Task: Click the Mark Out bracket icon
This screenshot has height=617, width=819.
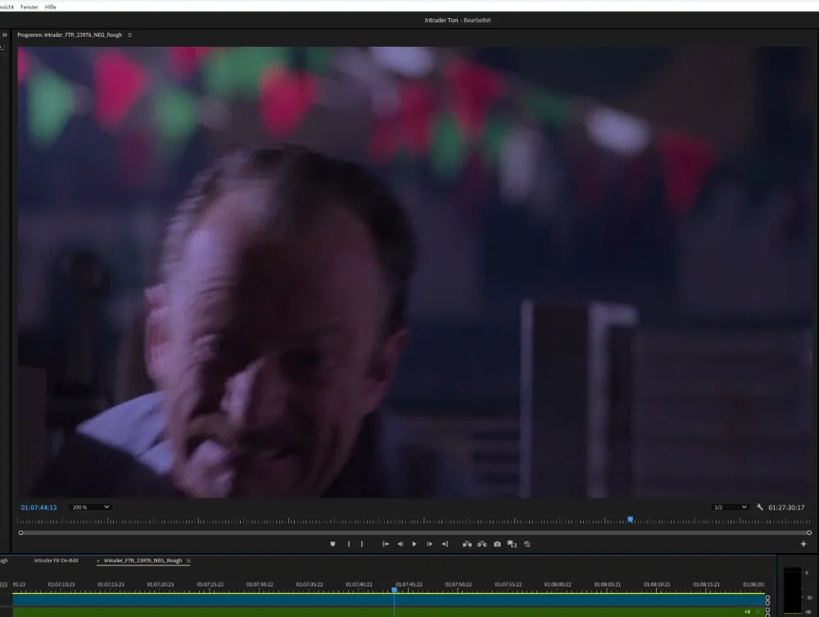Action: (362, 544)
